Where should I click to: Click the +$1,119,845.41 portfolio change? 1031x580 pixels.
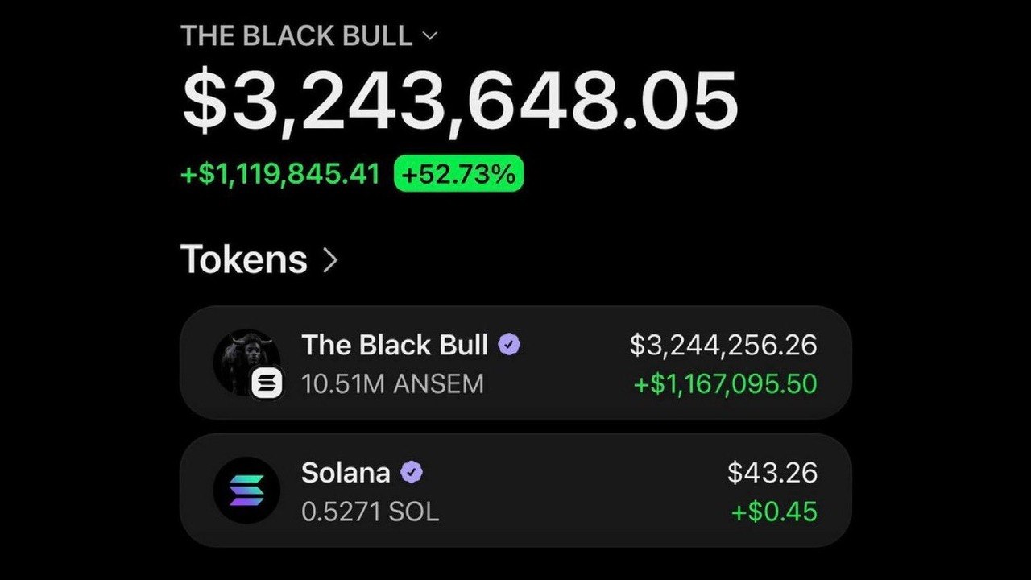tap(279, 174)
